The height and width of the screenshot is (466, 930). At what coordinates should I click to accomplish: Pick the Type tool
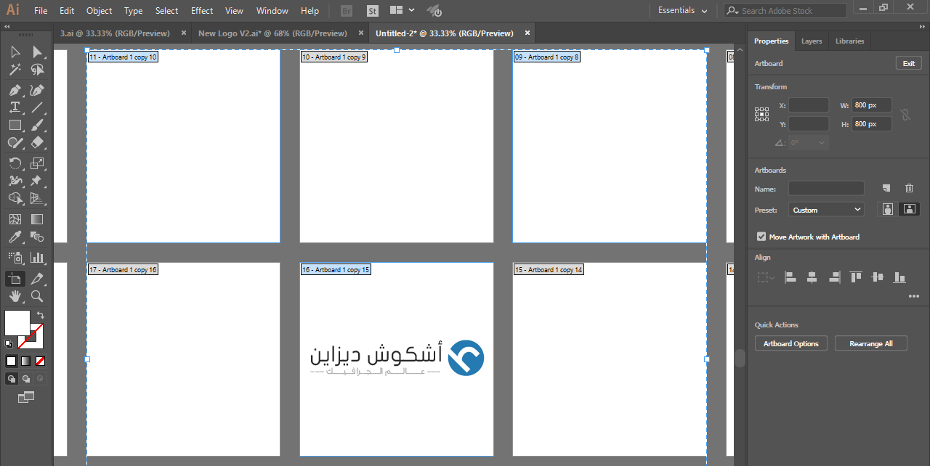[x=15, y=107]
